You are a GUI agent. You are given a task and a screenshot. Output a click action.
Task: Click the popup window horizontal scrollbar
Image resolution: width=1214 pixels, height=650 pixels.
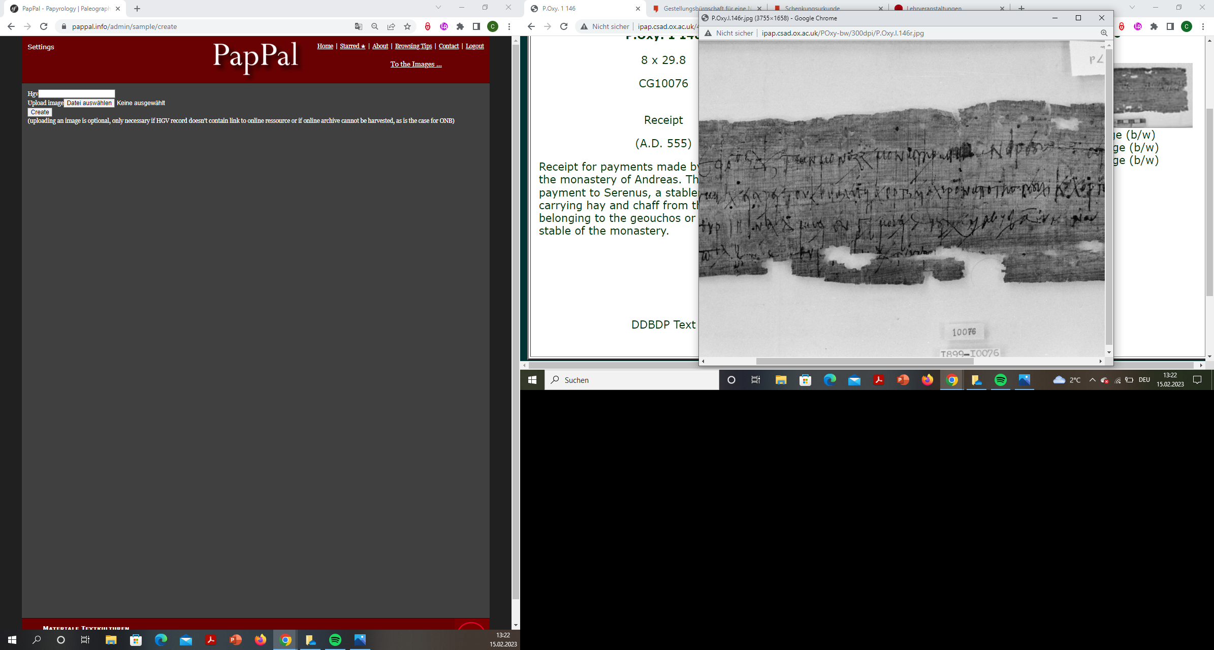pos(865,361)
